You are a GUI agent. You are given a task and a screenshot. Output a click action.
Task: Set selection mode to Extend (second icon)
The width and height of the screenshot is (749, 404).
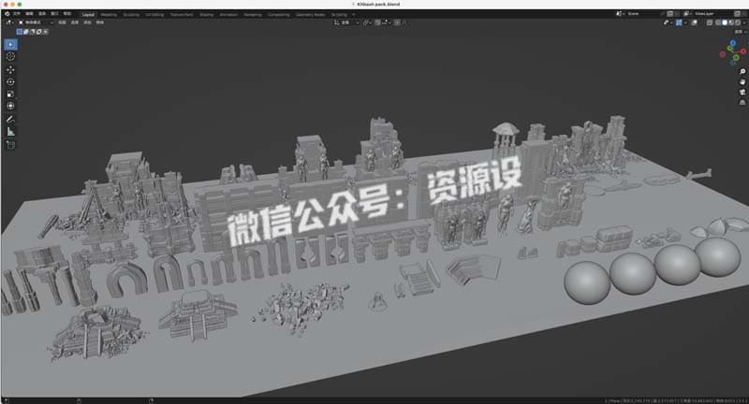(26, 32)
